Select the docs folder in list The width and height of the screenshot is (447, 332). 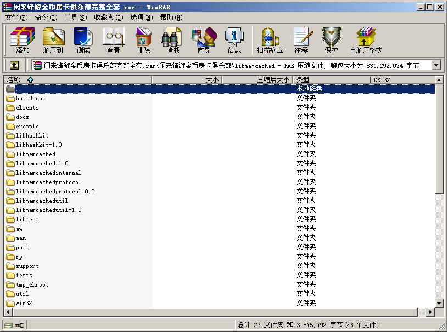click(22, 117)
